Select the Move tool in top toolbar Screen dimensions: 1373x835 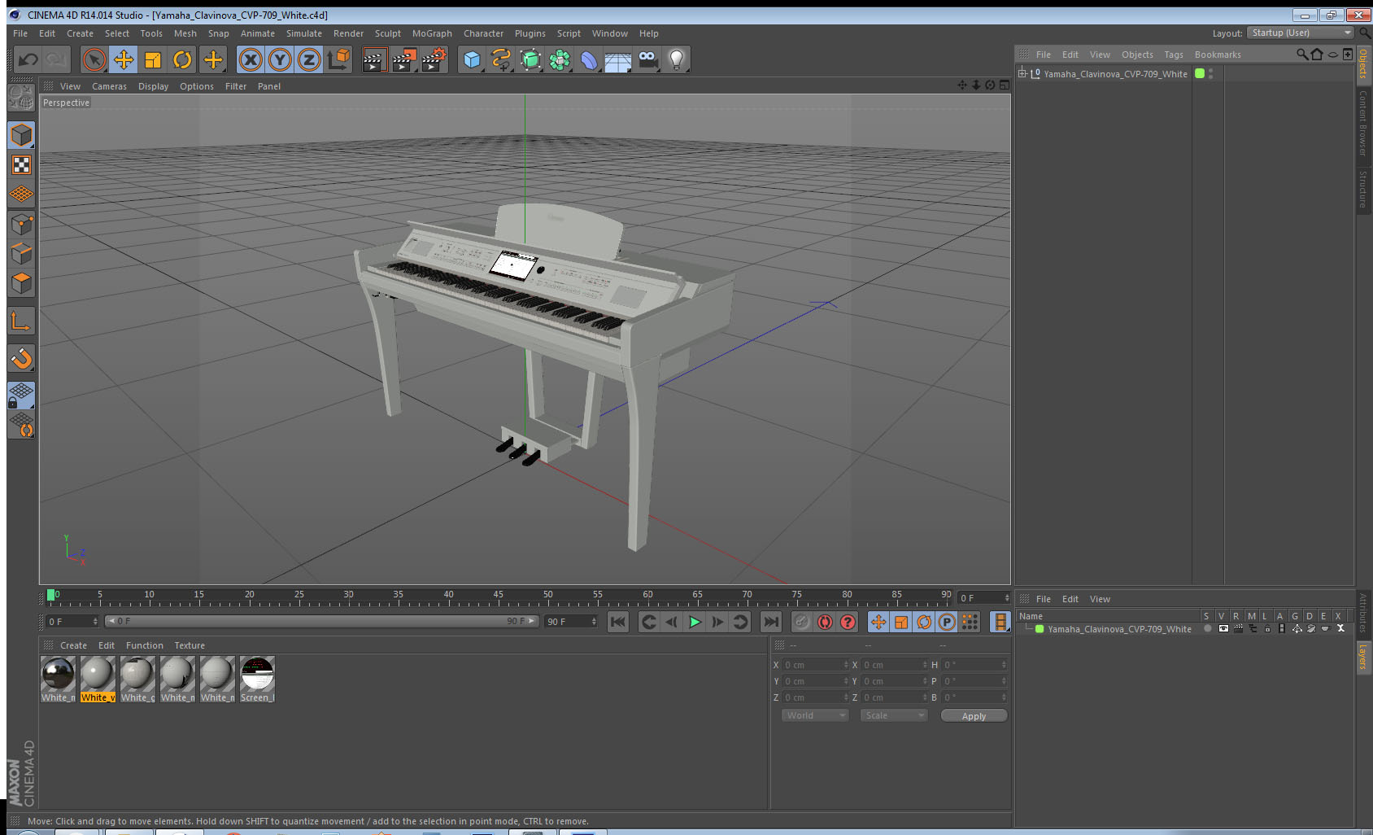pos(124,59)
